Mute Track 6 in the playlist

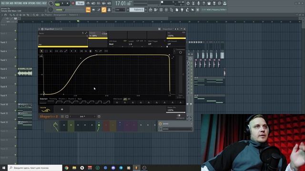pyautogui.click(x=15, y=75)
